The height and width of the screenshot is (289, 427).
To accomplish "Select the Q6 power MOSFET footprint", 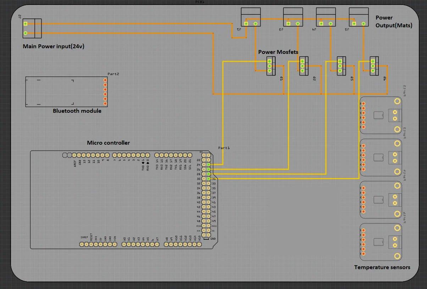I will tap(375, 66).
